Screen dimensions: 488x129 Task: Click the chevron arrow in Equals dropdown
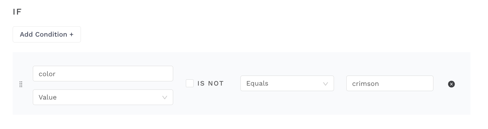[x=326, y=84]
